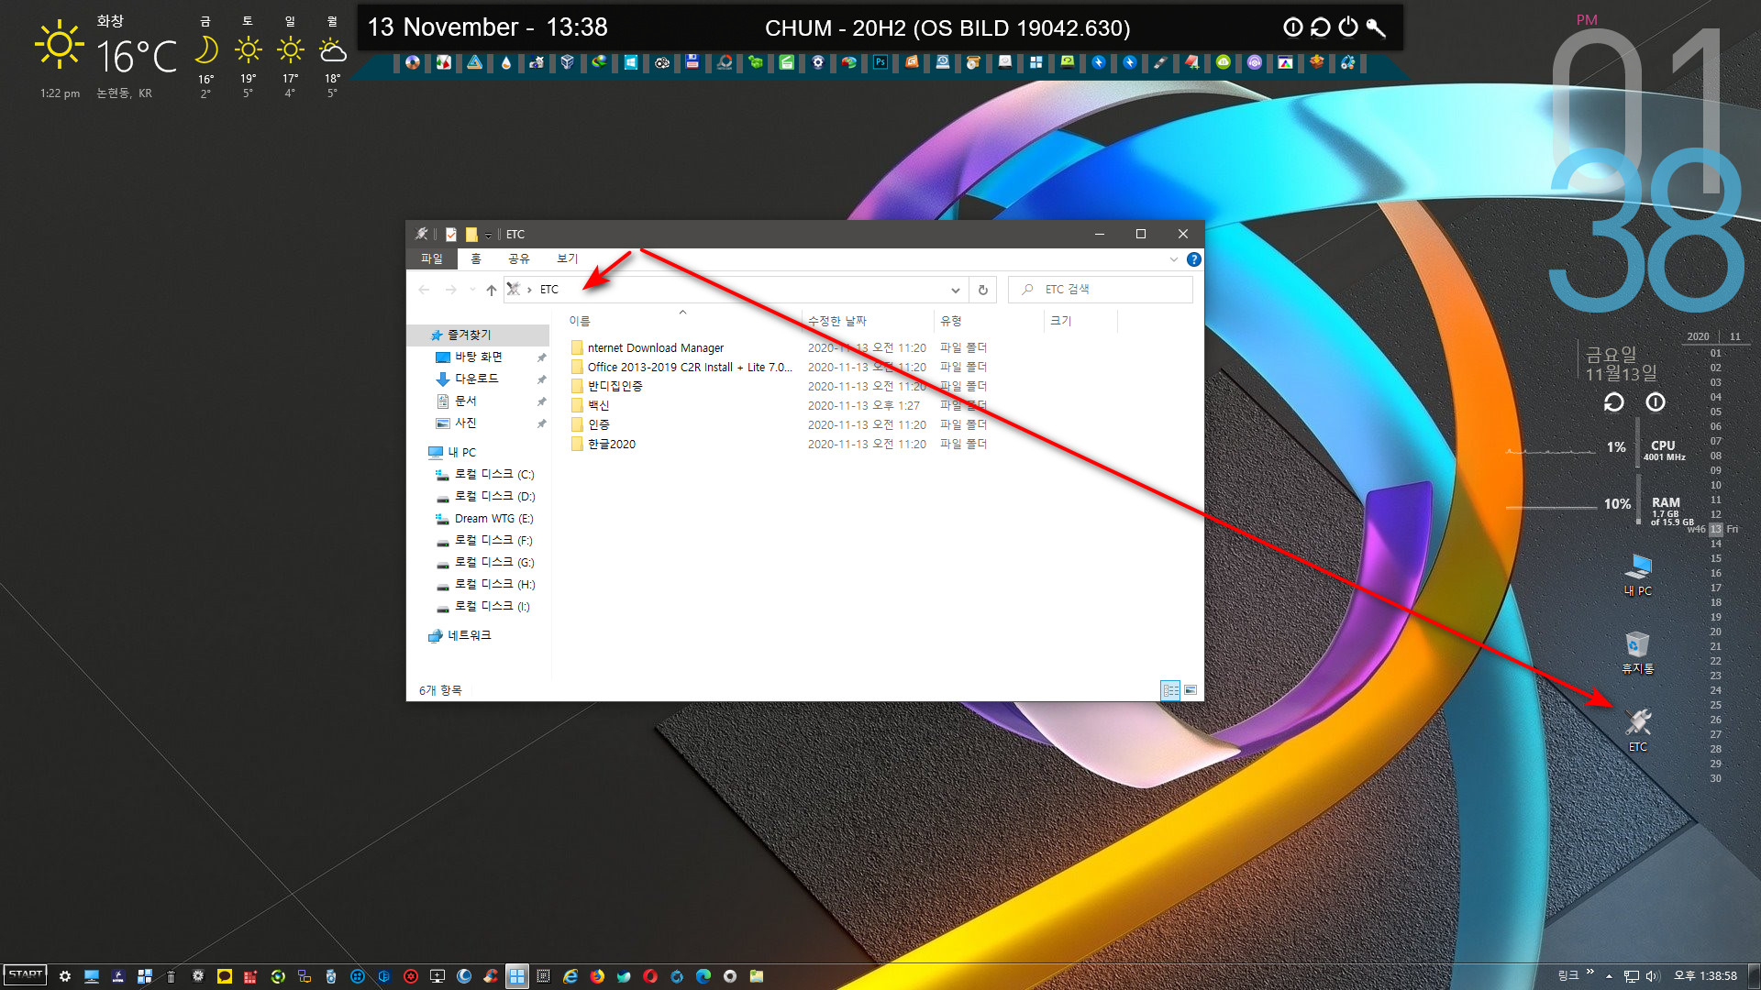
Task: Click the Explorer refresh button
Action: 982,290
